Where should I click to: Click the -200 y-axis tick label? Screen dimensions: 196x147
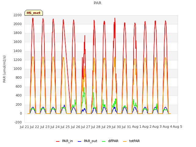[18, 123]
